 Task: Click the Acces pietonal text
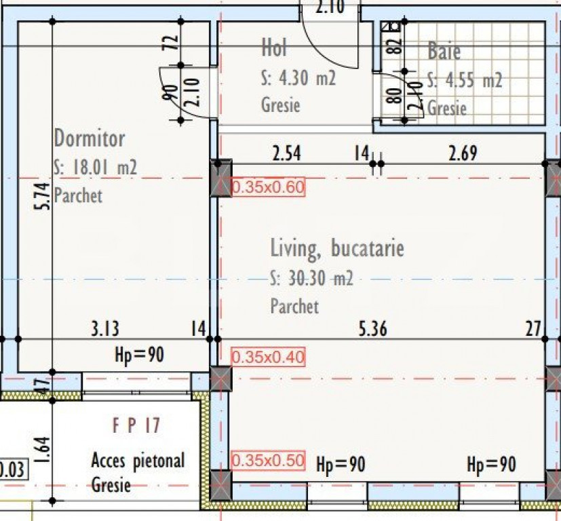pyautogui.click(x=138, y=461)
